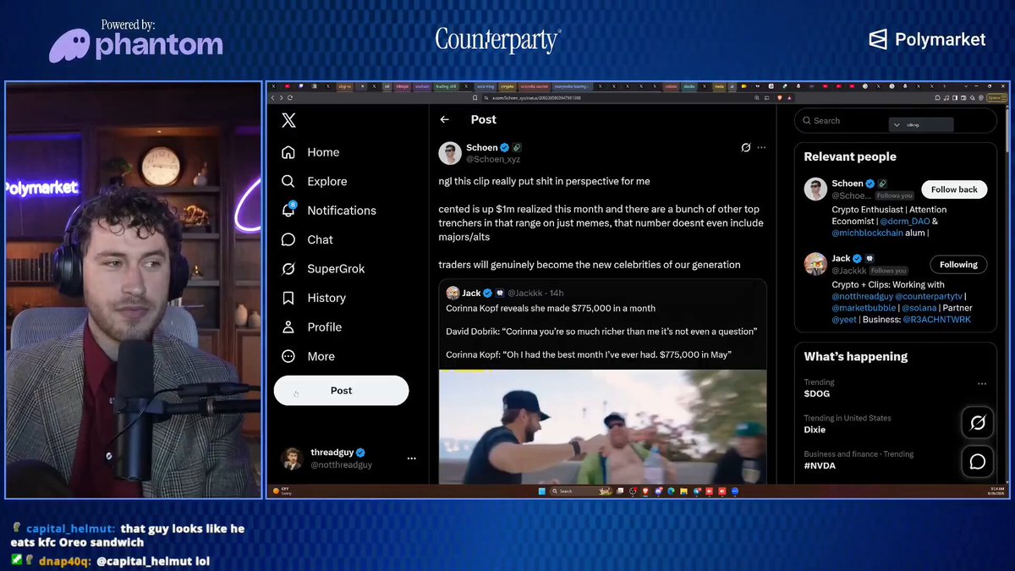Screen dimensions: 1015x571
Task: Open History from the sidebar
Action: click(x=313, y=298)
